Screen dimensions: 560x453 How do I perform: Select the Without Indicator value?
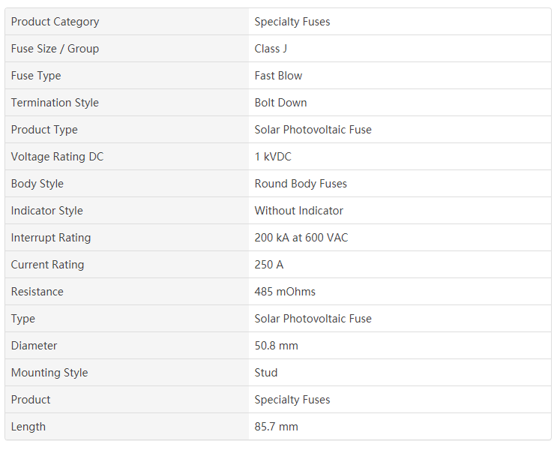(x=299, y=211)
